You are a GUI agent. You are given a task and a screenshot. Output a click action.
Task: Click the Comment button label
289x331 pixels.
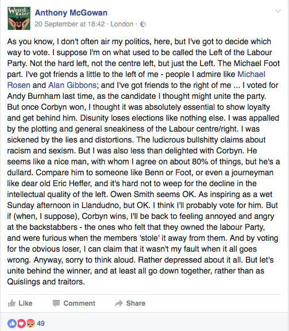(79, 303)
